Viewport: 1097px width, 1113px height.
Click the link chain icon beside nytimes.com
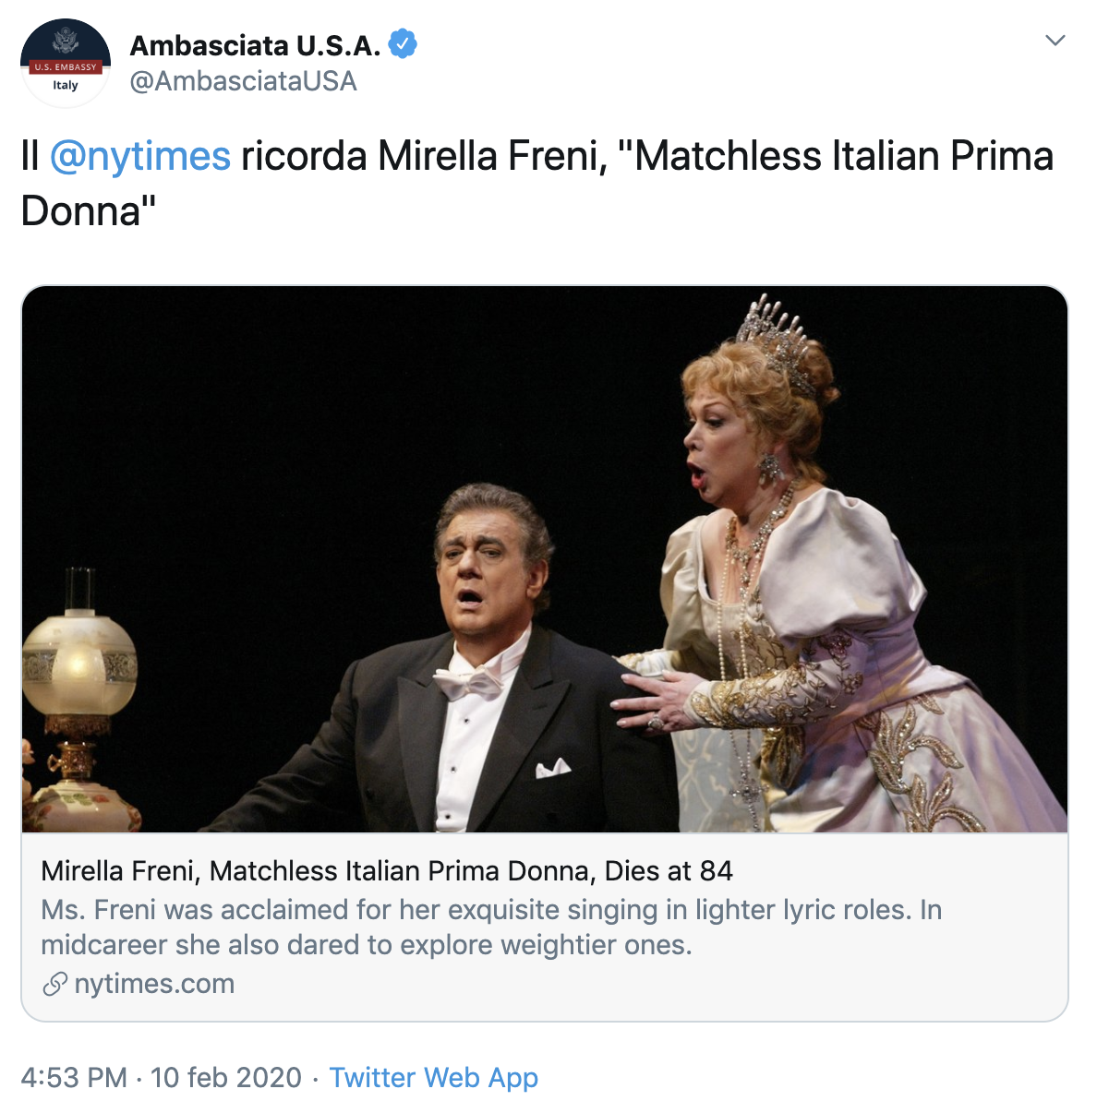[55, 984]
